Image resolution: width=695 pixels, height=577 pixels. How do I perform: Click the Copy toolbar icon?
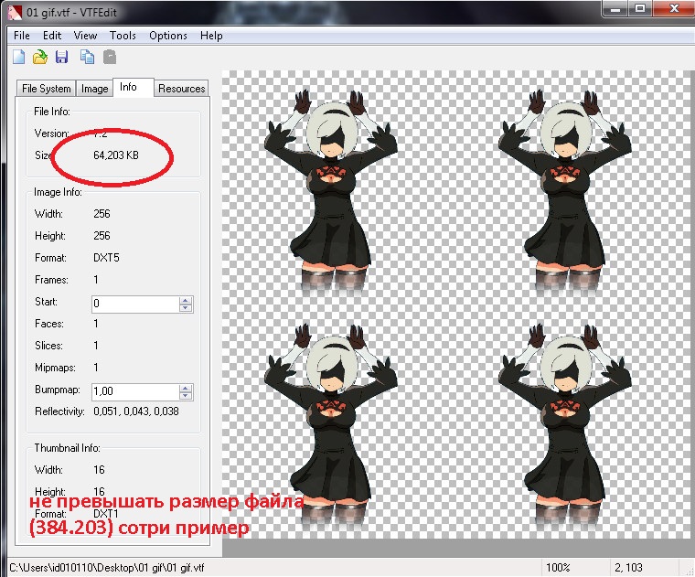[87, 58]
